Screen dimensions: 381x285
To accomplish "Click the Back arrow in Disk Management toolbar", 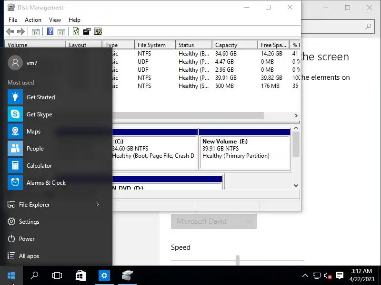I will 10,31.
